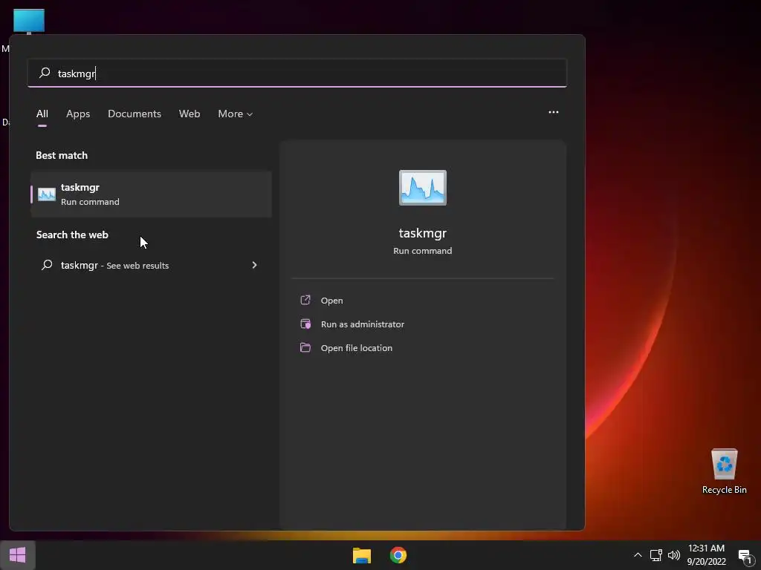Choose Open file location
Image resolution: width=761 pixels, height=570 pixels.
click(x=357, y=348)
